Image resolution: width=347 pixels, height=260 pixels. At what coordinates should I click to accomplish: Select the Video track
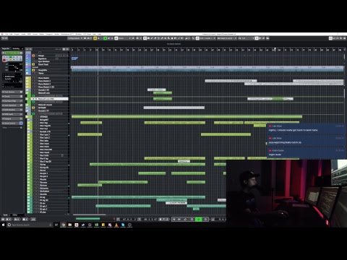coord(41,73)
